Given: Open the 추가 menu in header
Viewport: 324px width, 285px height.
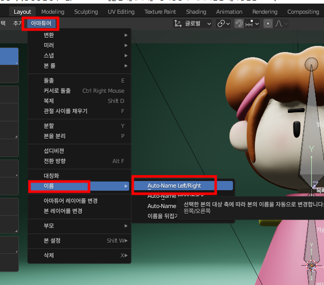Looking at the screenshot, I should 17,23.
